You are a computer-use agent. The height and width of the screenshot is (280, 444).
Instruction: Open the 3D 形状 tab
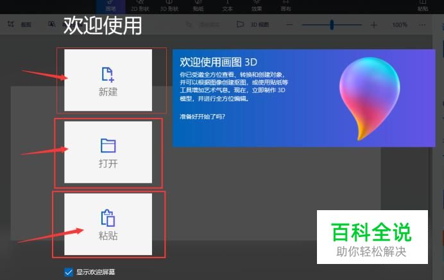point(169,6)
